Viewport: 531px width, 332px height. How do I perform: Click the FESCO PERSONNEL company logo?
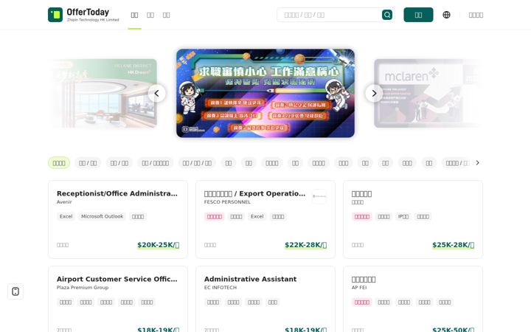[x=319, y=196]
